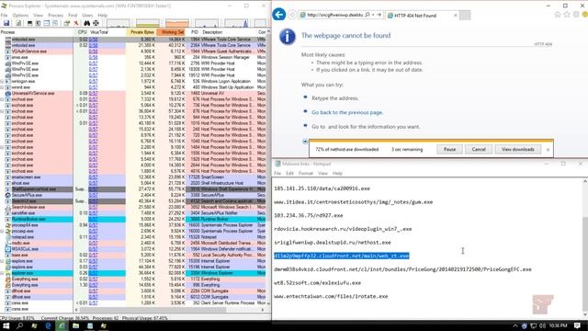This screenshot has height=331, width=588.
Task: Click the taskbar clock showing 10:36 PM
Action: point(558,325)
